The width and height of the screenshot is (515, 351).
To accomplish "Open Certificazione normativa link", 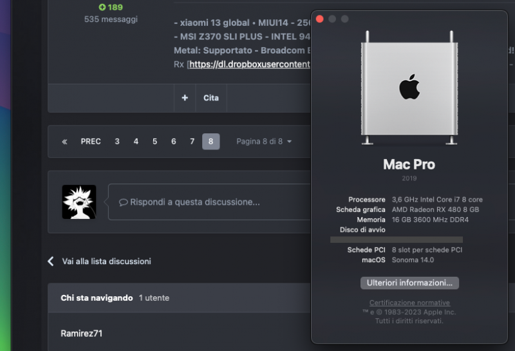I will pos(409,303).
